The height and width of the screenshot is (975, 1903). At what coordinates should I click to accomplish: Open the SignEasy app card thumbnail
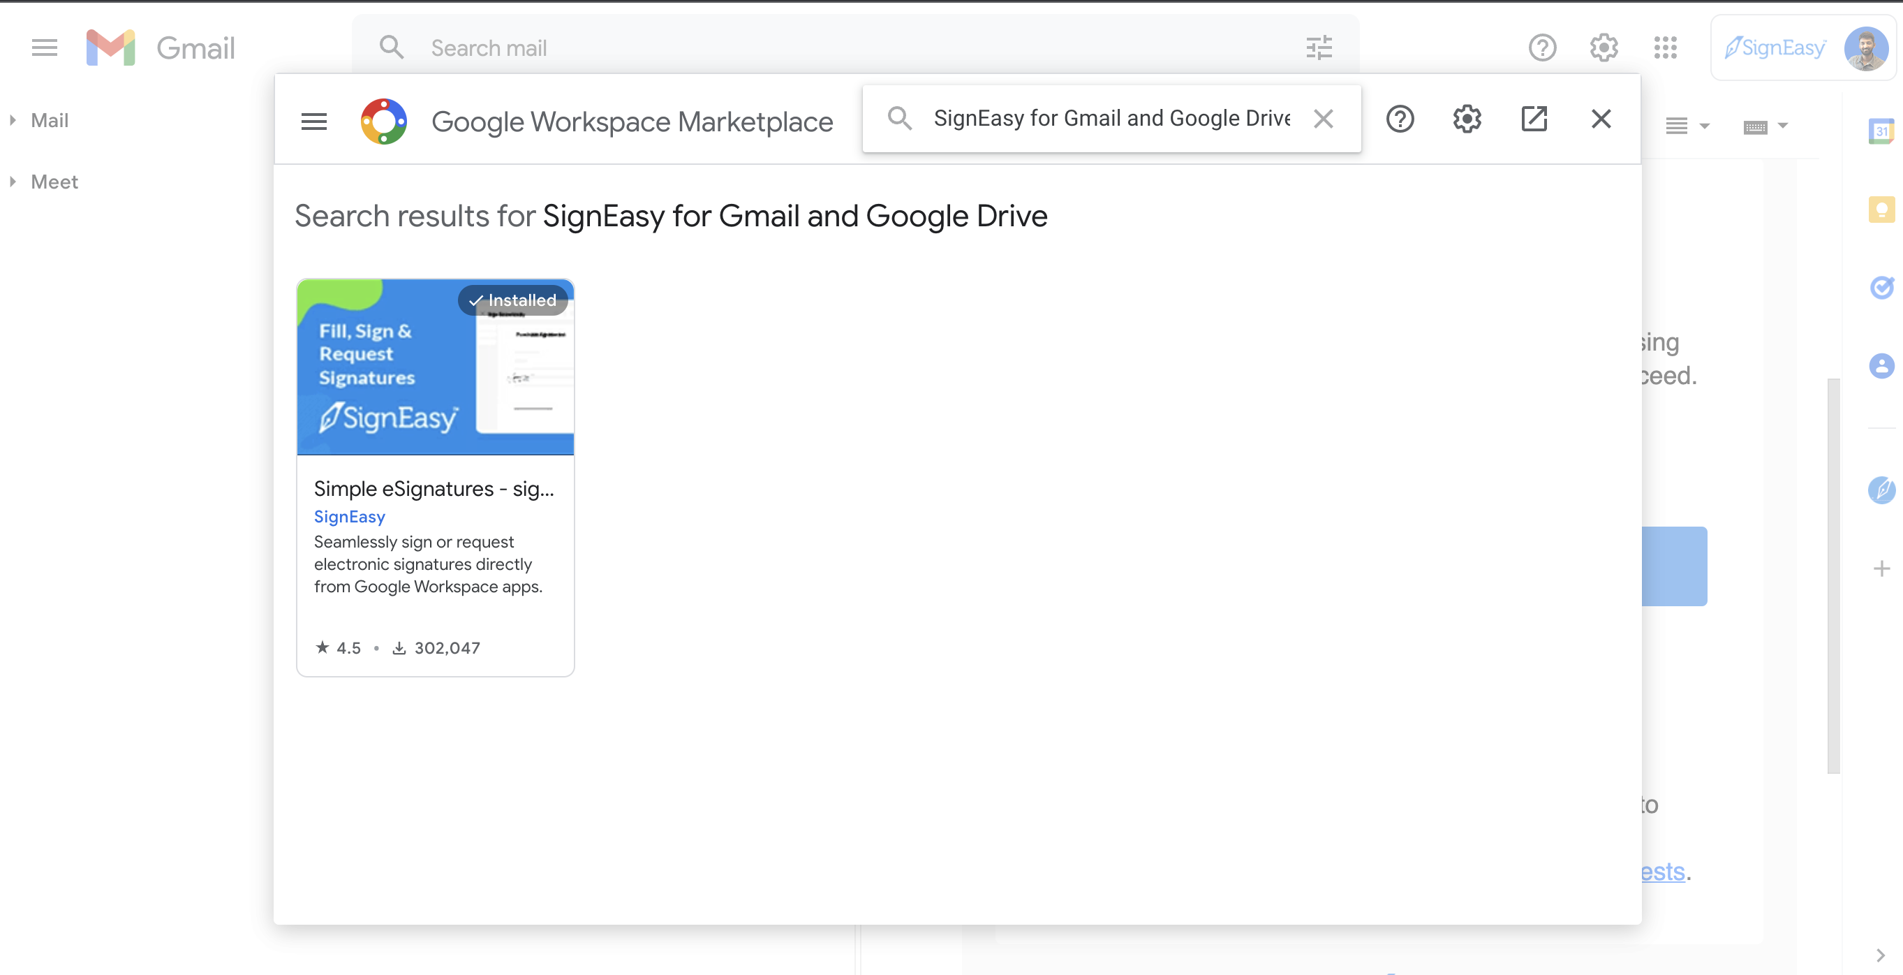point(435,367)
